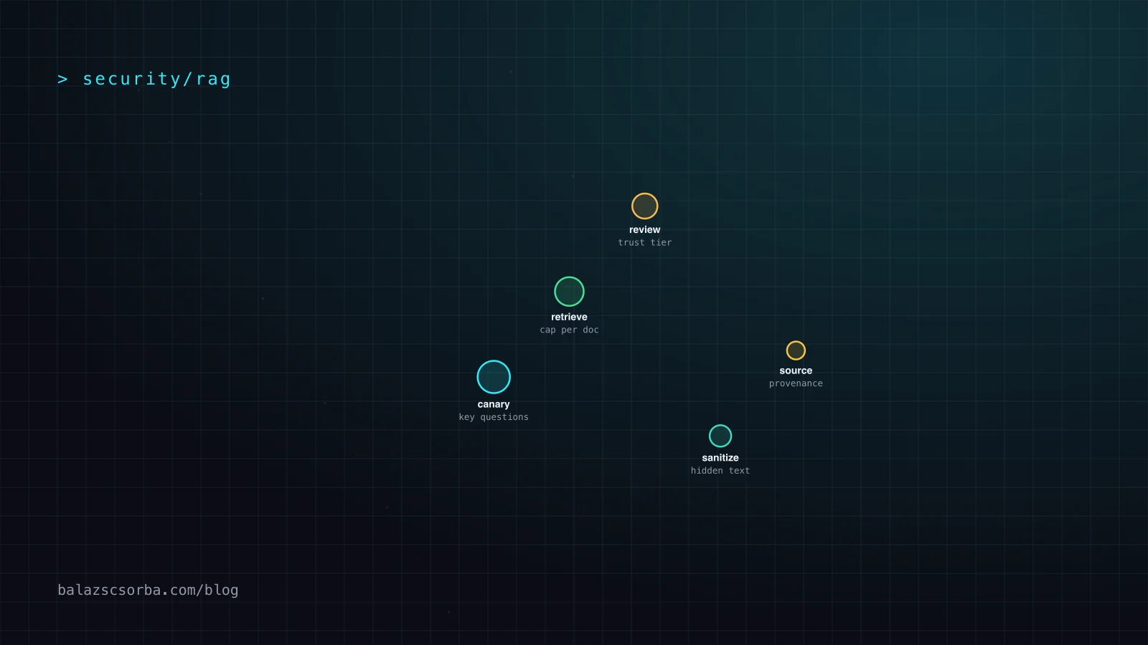The image size is (1148, 645).
Task: Click the 'hidden text' caption
Action: click(720, 471)
